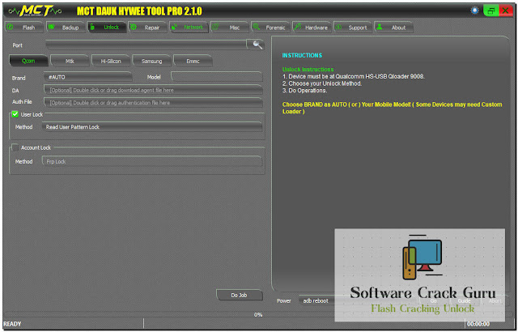Image resolution: width=518 pixels, height=332 pixels.
Task: Open the Repair tab
Action: (147, 28)
